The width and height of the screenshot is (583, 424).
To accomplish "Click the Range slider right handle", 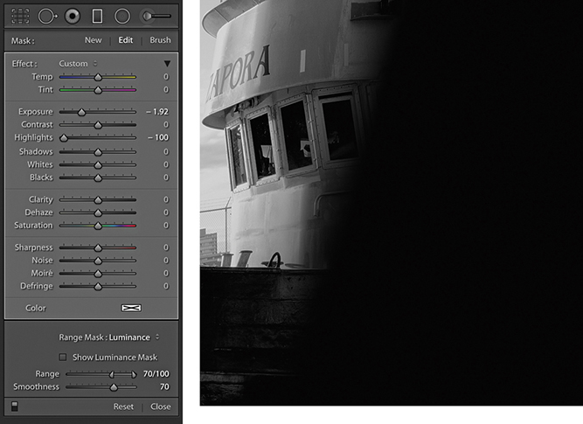I will 134,374.
